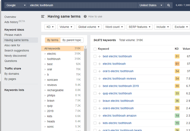Open the United States country dropdown
The width and height of the screenshot is (190, 131).
[x=151, y=5]
